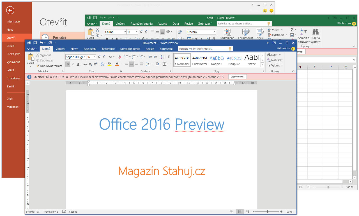The width and height of the screenshot is (359, 216).
Task: Apply subscript in Word
Action: pyautogui.click(x=90, y=64)
